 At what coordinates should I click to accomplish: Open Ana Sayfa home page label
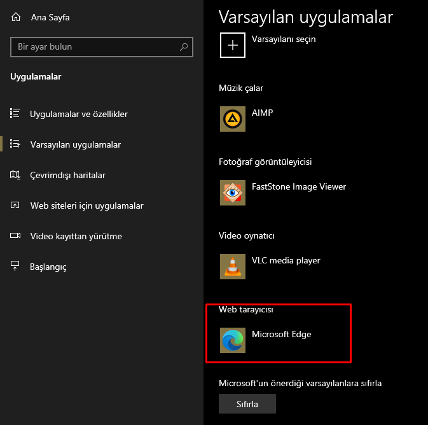50,17
